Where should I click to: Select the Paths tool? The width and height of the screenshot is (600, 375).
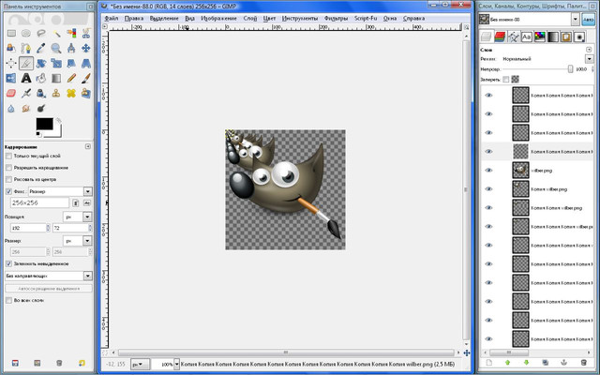pyautogui.click(x=26, y=48)
